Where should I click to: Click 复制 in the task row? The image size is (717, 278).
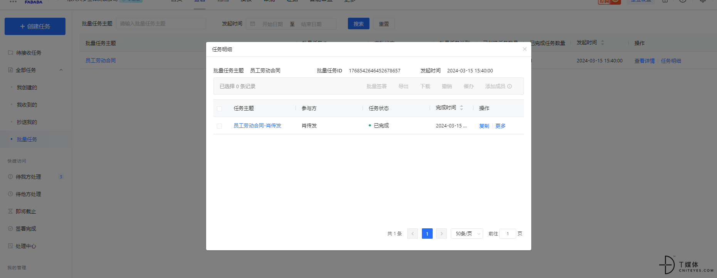(x=484, y=126)
